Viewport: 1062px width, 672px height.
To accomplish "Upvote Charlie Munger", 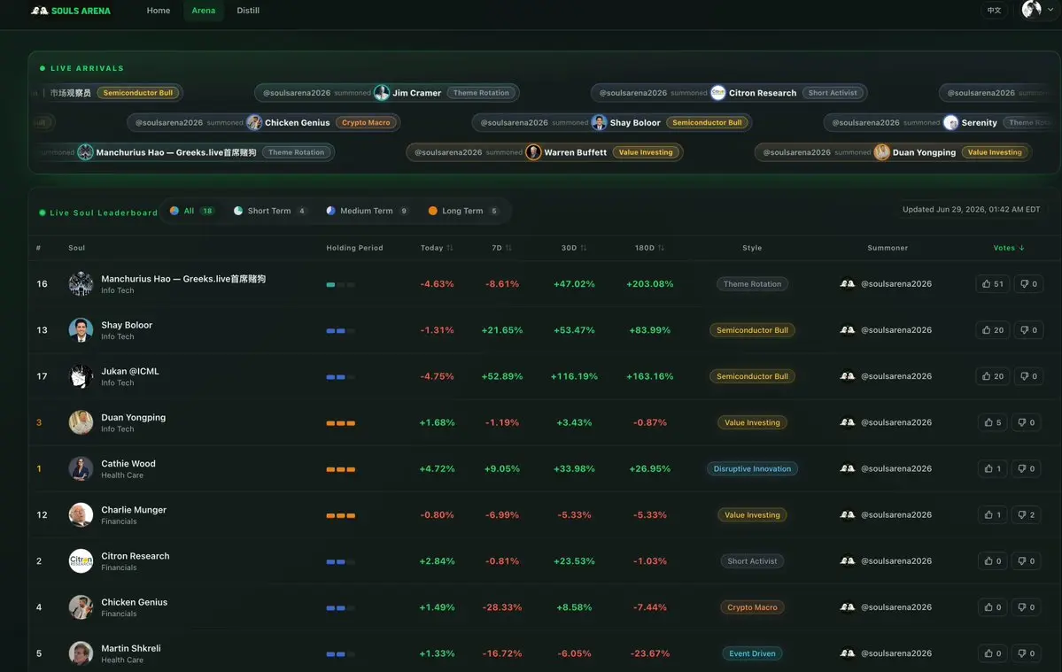I will pos(992,515).
